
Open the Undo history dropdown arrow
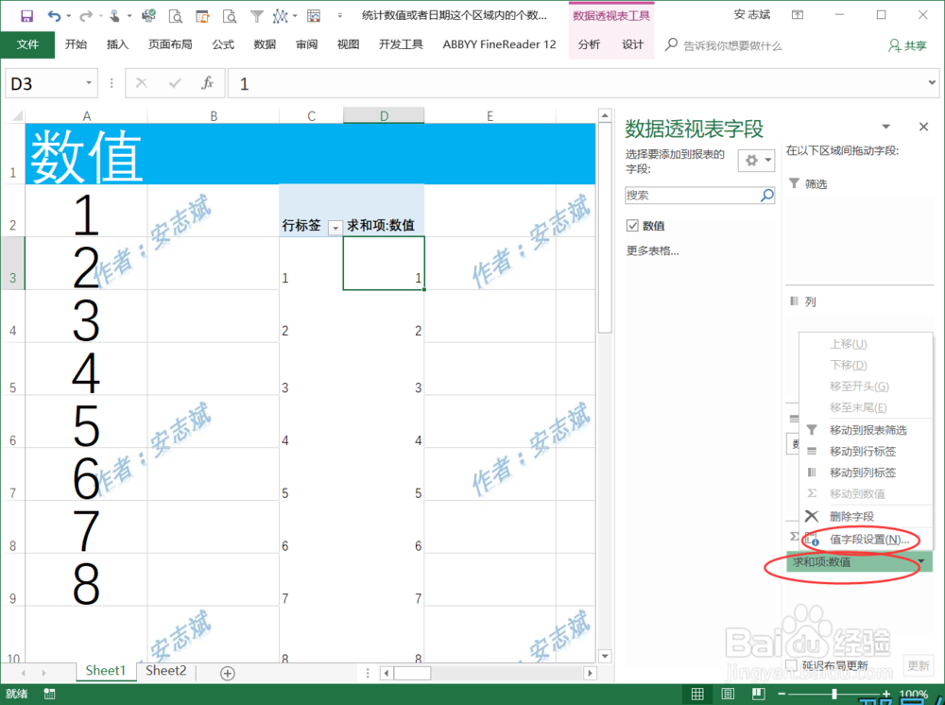coord(68,16)
